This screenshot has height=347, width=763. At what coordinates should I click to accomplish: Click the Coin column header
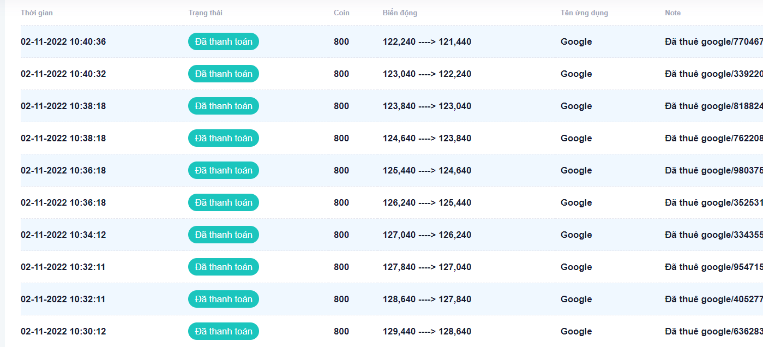(x=341, y=13)
